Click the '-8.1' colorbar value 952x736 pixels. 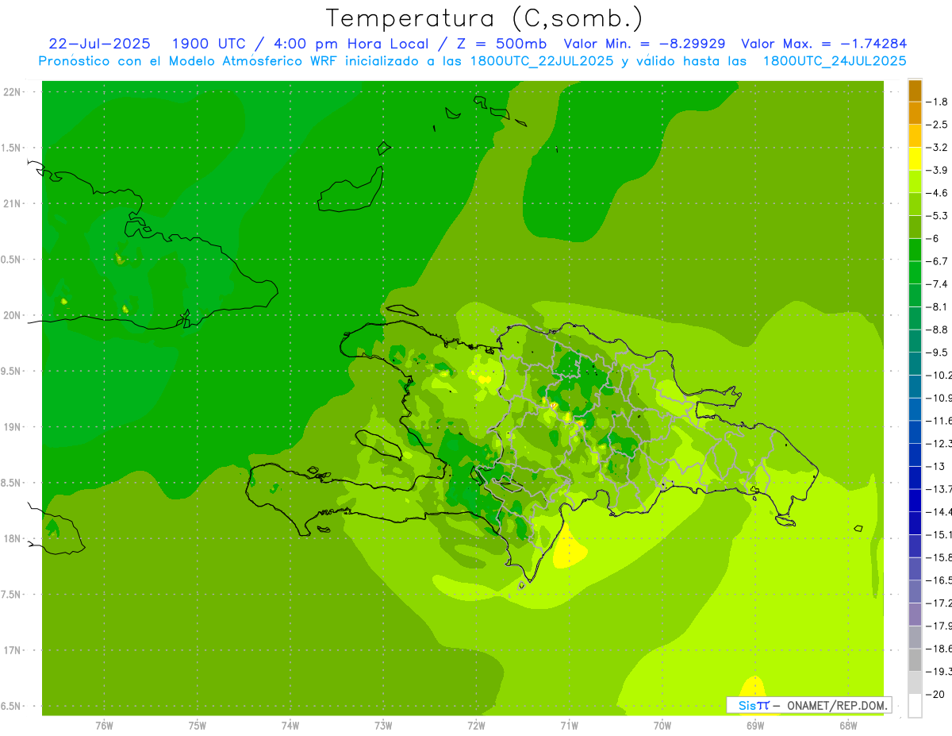[937, 306]
